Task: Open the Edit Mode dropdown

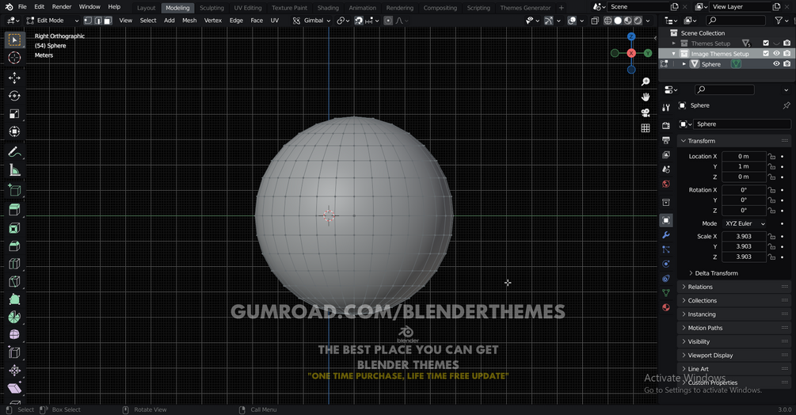Action: point(53,21)
